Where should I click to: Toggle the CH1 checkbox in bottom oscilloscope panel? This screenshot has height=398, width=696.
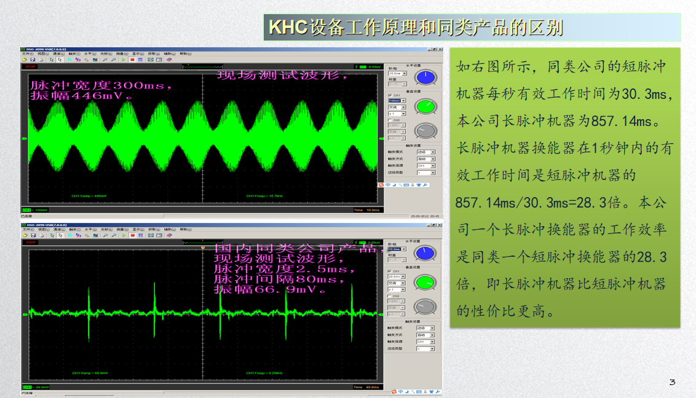click(389, 271)
